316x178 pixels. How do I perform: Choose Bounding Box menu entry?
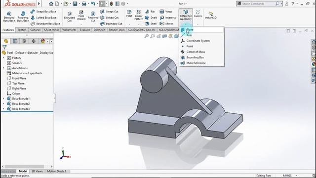point(202,57)
